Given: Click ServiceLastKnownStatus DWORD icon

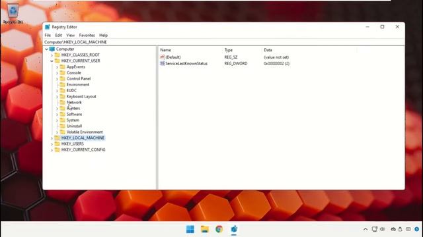Looking at the screenshot, I should coord(163,63).
